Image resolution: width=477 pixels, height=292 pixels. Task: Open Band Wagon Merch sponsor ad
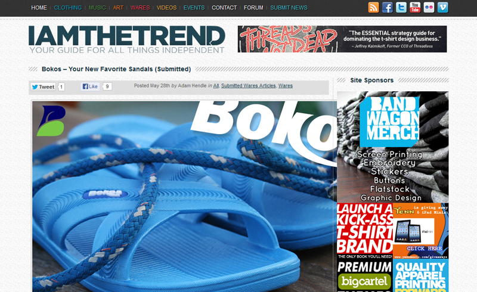[393, 147]
